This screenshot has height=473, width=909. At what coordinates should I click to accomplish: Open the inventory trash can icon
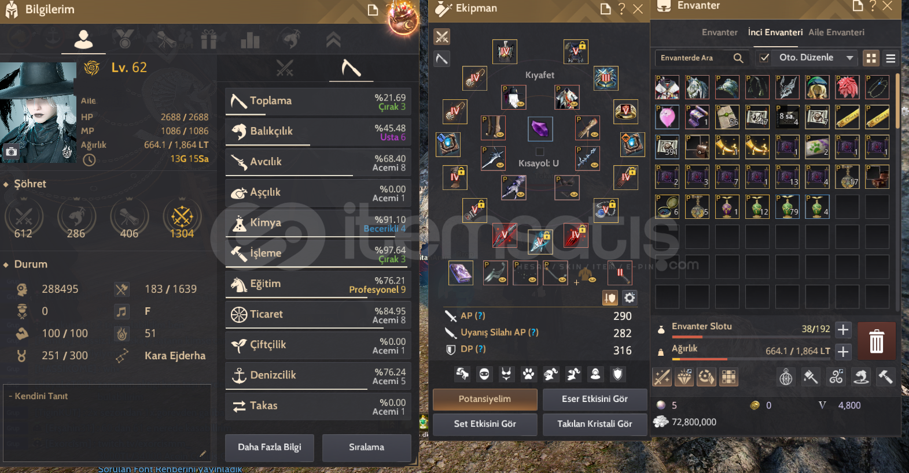(877, 341)
